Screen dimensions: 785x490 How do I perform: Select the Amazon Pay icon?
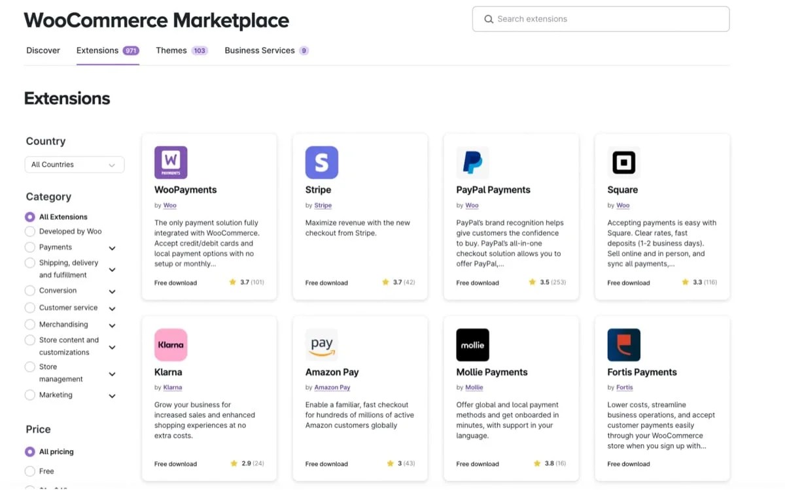click(321, 344)
